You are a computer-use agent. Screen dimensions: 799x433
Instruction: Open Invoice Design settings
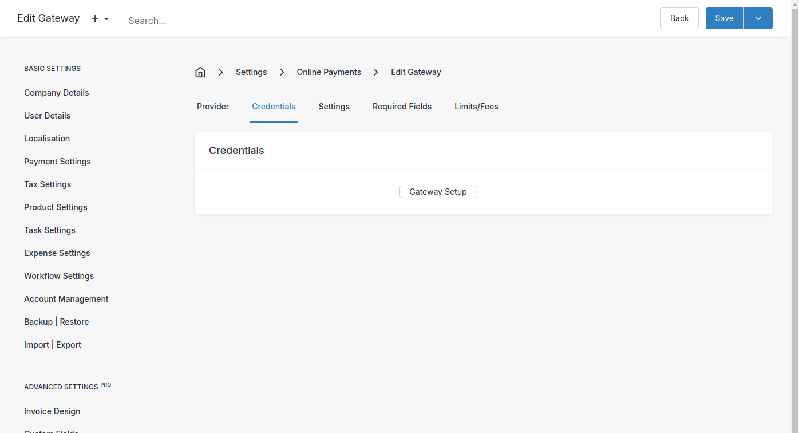click(x=52, y=411)
